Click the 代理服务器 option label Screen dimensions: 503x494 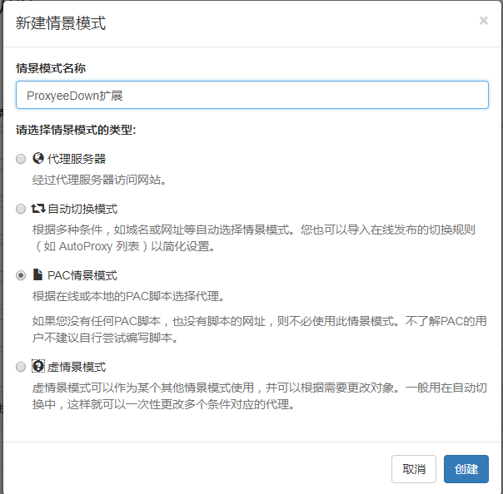point(77,159)
